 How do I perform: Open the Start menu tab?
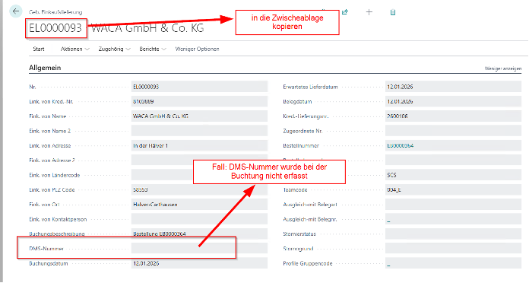click(x=39, y=49)
